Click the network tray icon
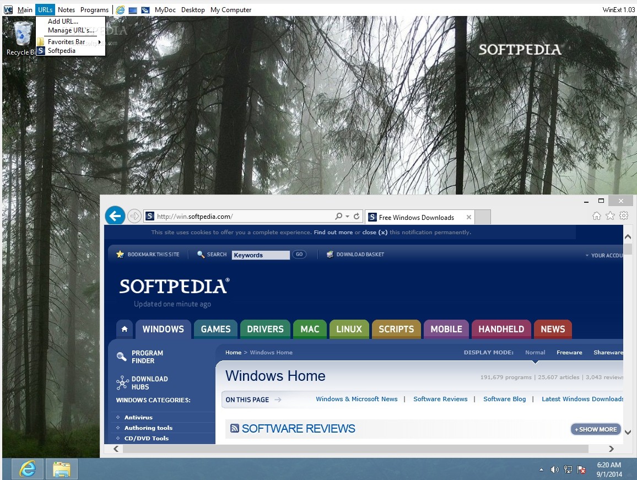The height and width of the screenshot is (480, 637). [568, 470]
